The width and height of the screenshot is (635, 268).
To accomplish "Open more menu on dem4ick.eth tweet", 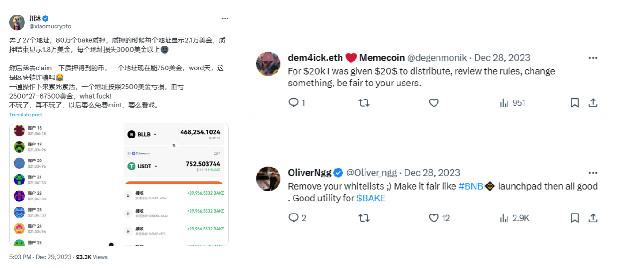I will (x=593, y=58).
